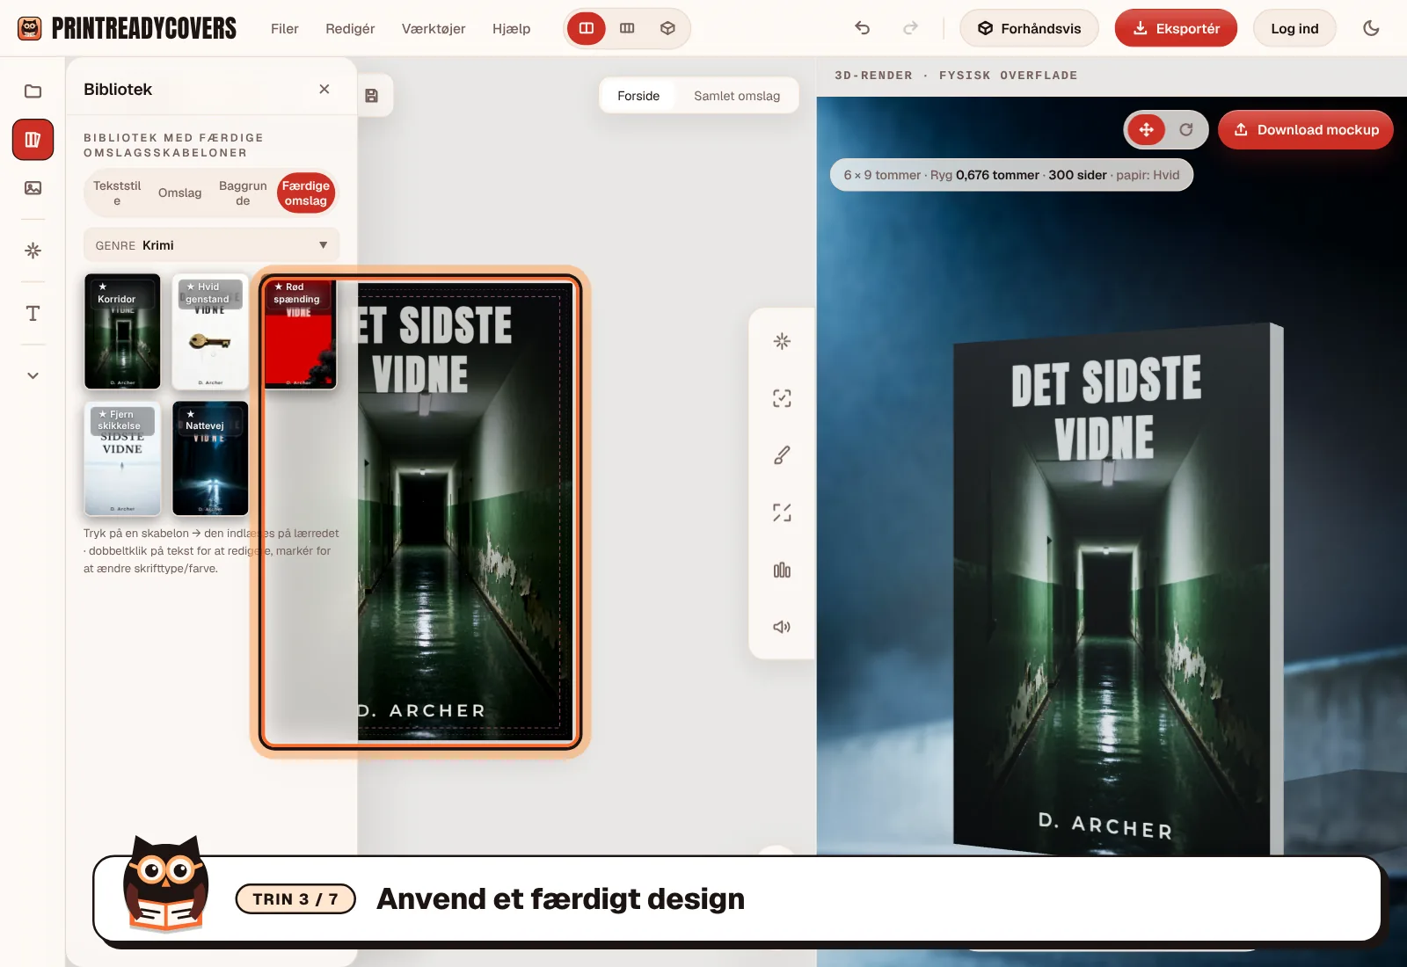Click the expand corners icon
The width and height of the screenshot is (1407, 967).
(782, 513)
